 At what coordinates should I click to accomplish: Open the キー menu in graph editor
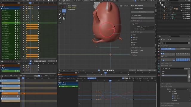[85, 78]
